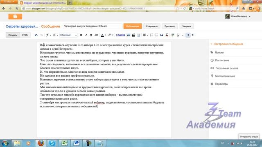Viewport: 262px width, 147px height.
Task: Click the Ссылка link button
Action: [120, 35]
